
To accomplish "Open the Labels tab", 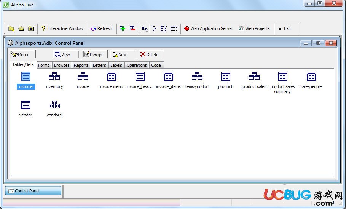I will coord(116,65).
